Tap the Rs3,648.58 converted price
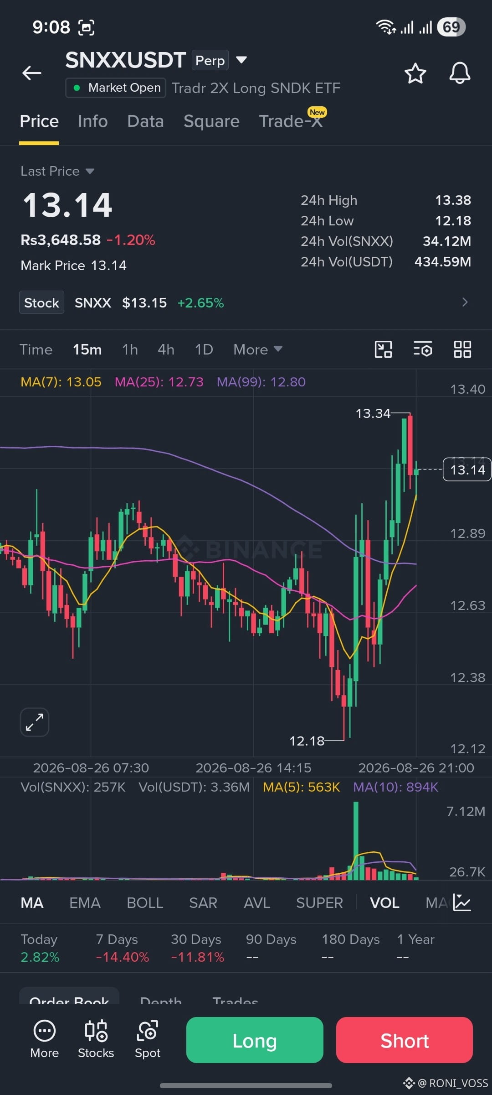 (x=61, y=240)
